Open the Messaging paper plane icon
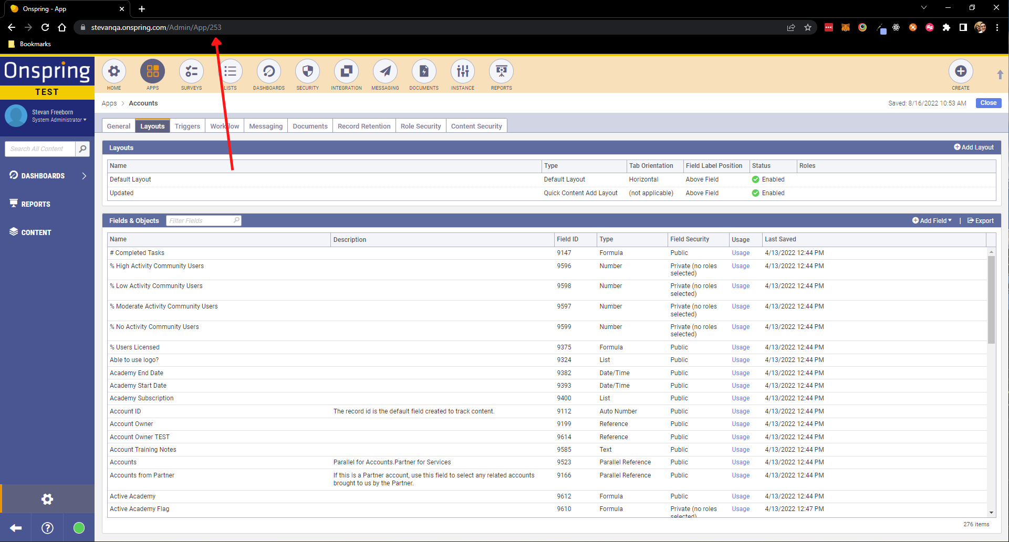Image resolution: width=1009 pixels, height=542 pixels. [385, 71]
